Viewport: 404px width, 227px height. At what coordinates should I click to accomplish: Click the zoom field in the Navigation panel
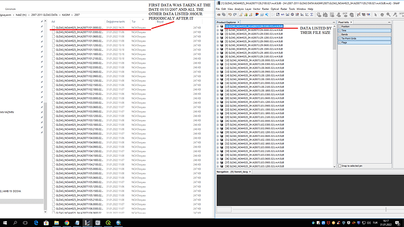[x=224, y=209]
